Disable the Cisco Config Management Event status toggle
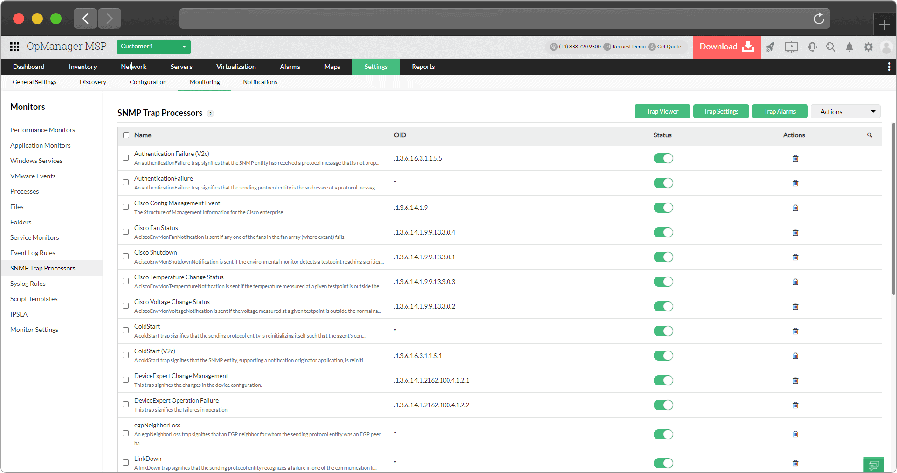 tap(663, 208)
